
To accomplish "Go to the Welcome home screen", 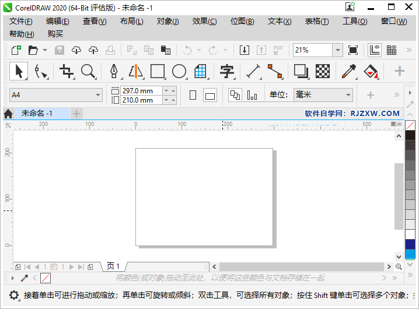I will pos(8,114).
